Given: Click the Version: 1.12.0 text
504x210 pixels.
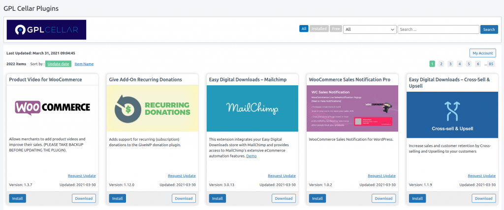Looking at the screenshot, I should [x=121, y=185].
